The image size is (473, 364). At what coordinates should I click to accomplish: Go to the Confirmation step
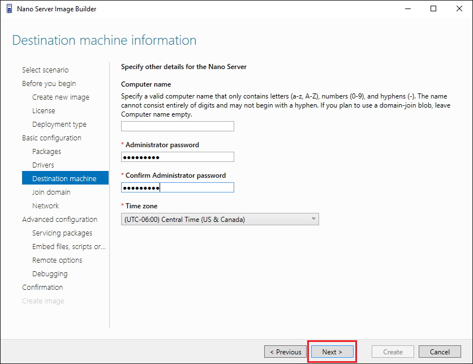42,287
